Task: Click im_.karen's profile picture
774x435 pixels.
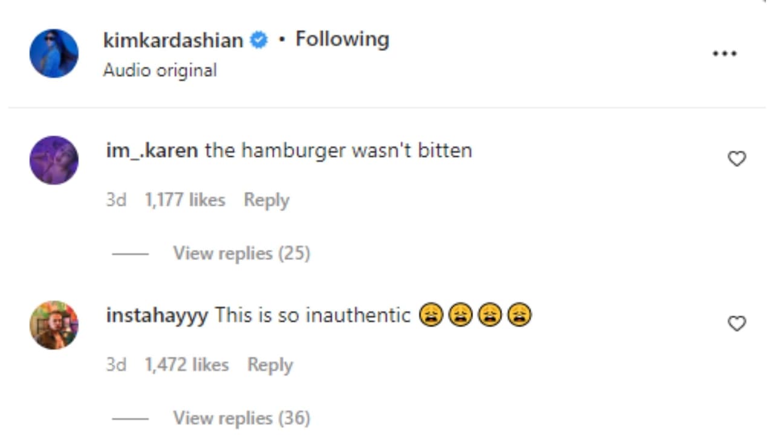Action: coord(54,159)
